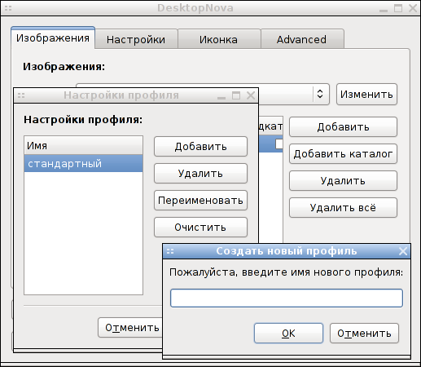The height and width of the screenshot is (367, 421).
Task: Click Удалить in the DesktopNova main window
Action: coord(343,181)
